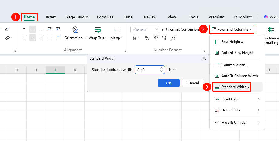
Task: Expand Hide & Unhide submenu
Action: 237,123
